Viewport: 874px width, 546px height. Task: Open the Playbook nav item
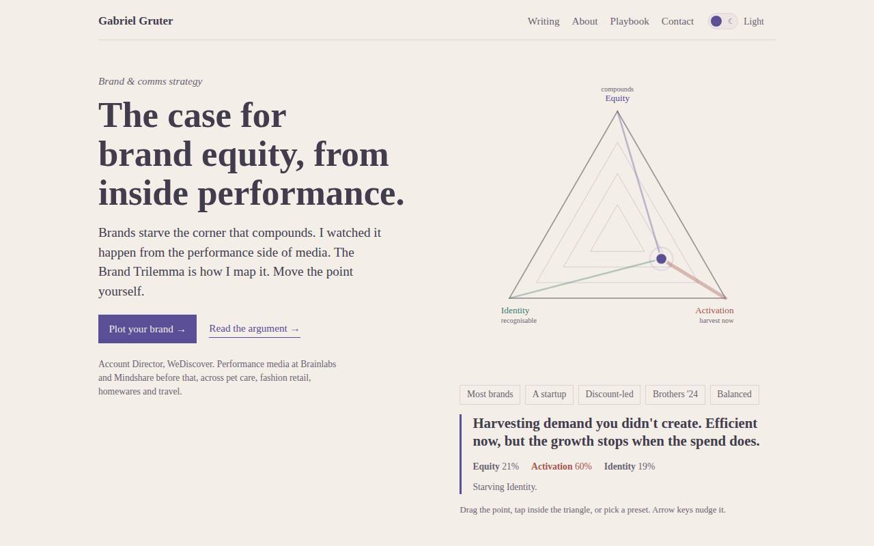click(630, 21)
